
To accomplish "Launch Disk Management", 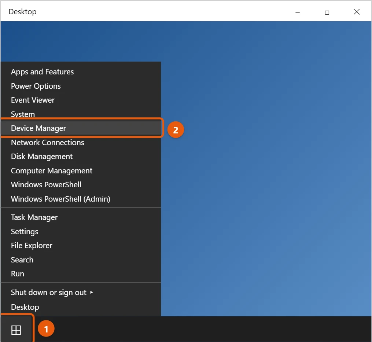I will [x=81, y=157].
